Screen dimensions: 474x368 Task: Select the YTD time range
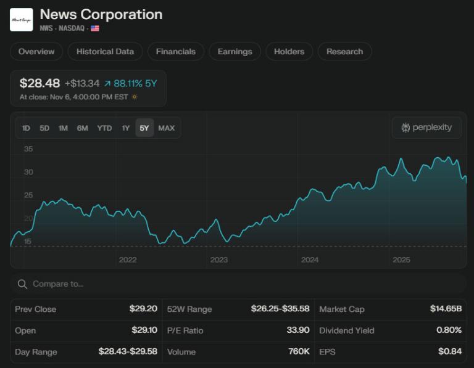pyautogui.click(x=104, y=128)
